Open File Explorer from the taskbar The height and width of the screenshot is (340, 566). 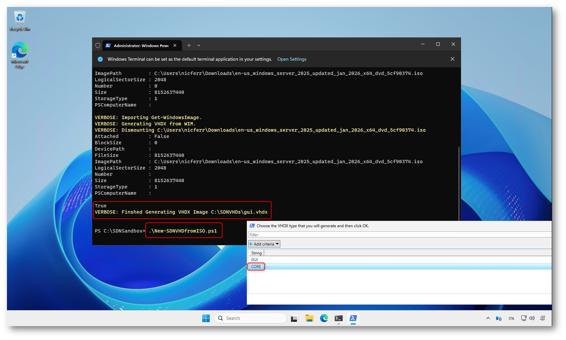(309, 318)
